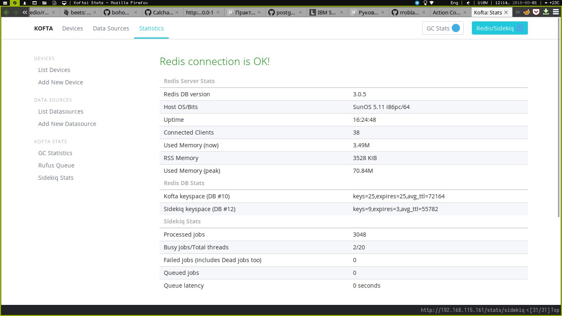Image resolution: width=562 pixels, height=316 pixels.
Task: Click the GC Stats button
Action: tap(443, 28)
